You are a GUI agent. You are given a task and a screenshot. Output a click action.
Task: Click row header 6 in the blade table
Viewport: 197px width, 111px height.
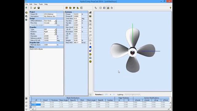(x=30, y=102)
